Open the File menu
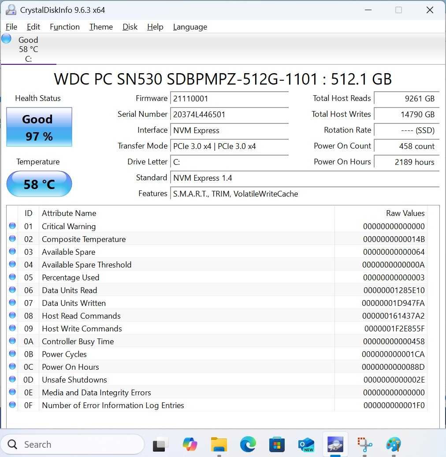Screen dimensions: 446x457 [11, 27]
